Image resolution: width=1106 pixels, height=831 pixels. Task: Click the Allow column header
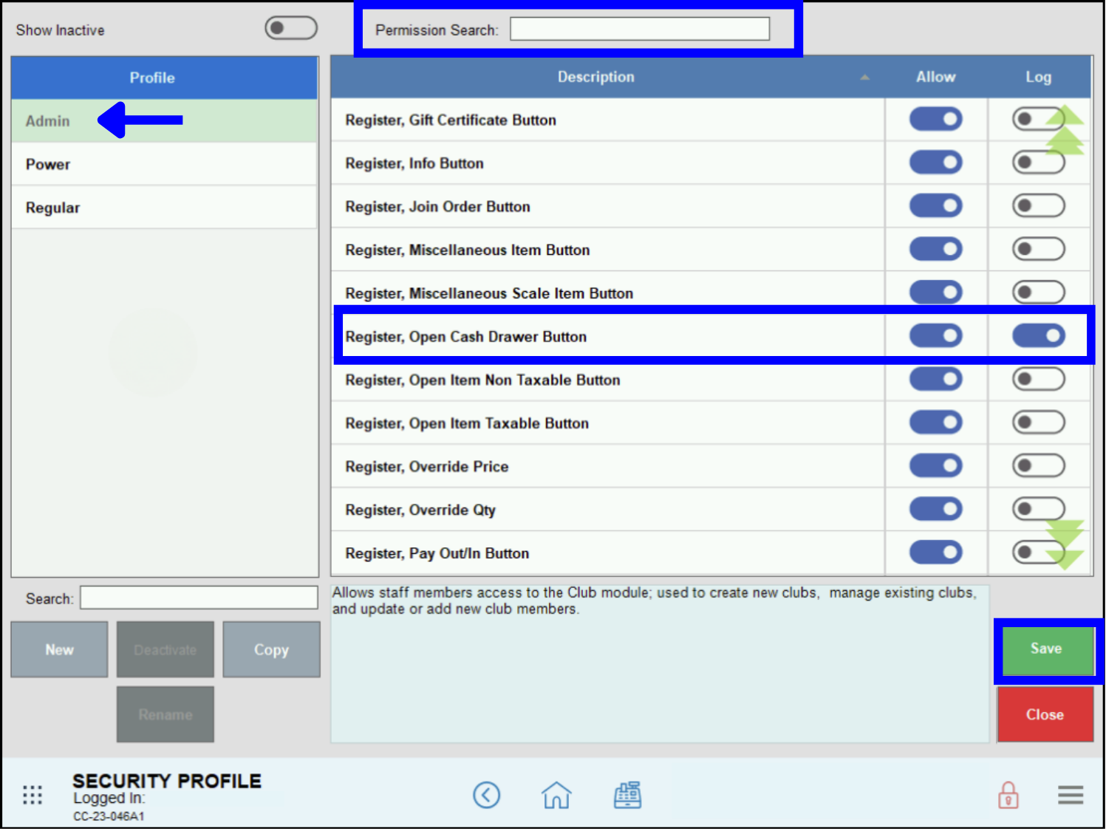(x=935, y=77)
